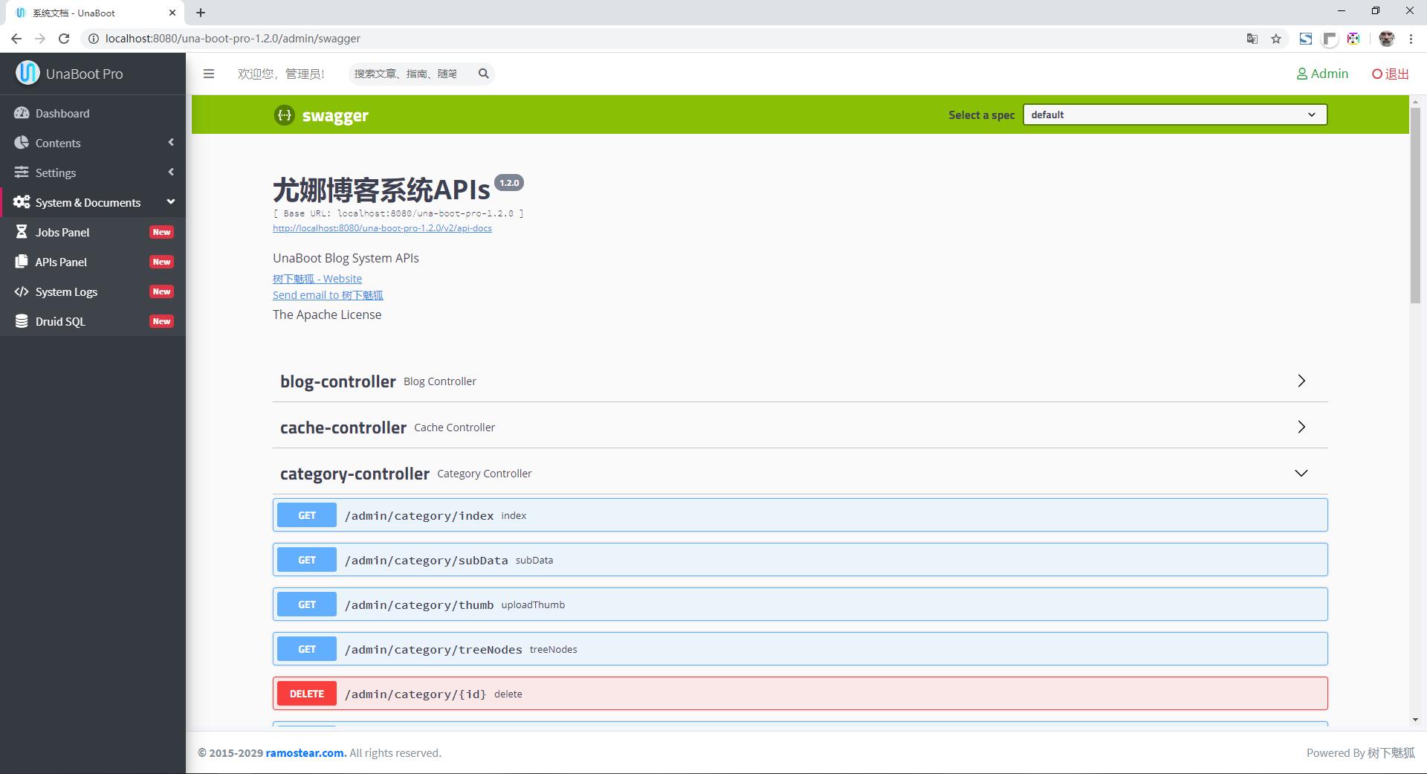Open the APIs Panel in sidebar
1427x774 pixels.
click(x=62, y=262)
